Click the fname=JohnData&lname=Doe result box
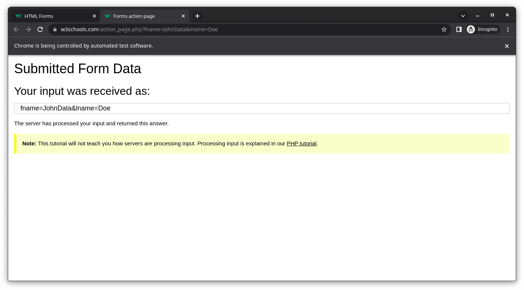Image resolution: width=524 pixels, height=290 pixels. pyautogui.click(x=262, y=108)
